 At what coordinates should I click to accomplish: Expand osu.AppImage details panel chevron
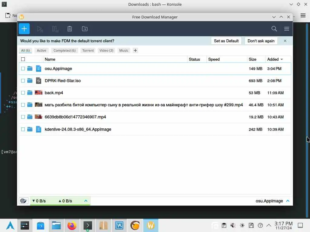(x=288, y=201)
